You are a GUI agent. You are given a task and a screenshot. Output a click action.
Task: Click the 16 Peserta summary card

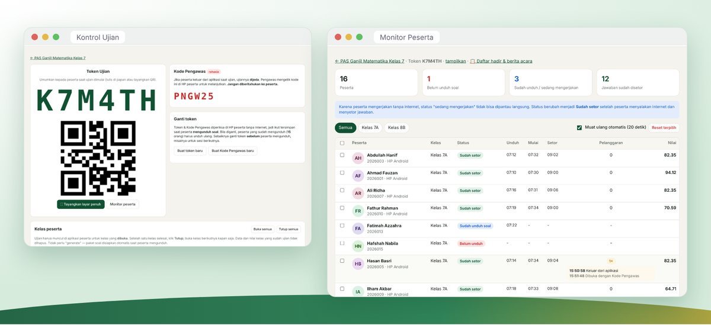coord(376,82)
